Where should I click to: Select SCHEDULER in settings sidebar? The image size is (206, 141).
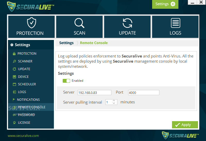(x=31, y=84)
